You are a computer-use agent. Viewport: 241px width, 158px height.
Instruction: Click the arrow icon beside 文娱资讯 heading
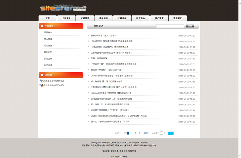pyautogui.click(x=91, y=26)
